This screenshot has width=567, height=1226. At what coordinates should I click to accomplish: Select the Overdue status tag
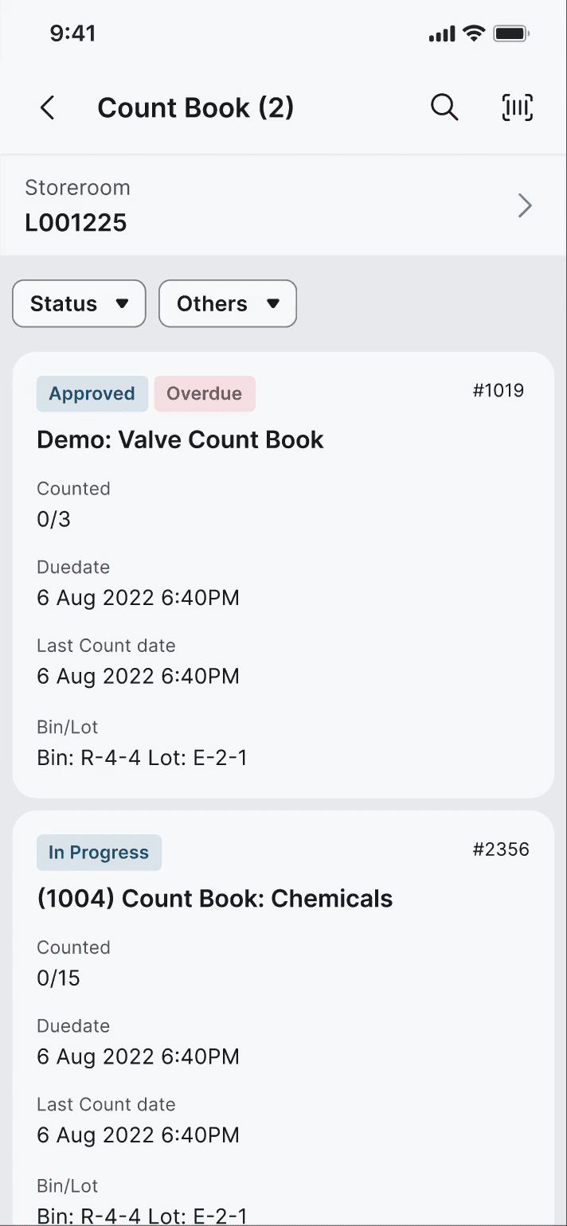coord(205,393)
